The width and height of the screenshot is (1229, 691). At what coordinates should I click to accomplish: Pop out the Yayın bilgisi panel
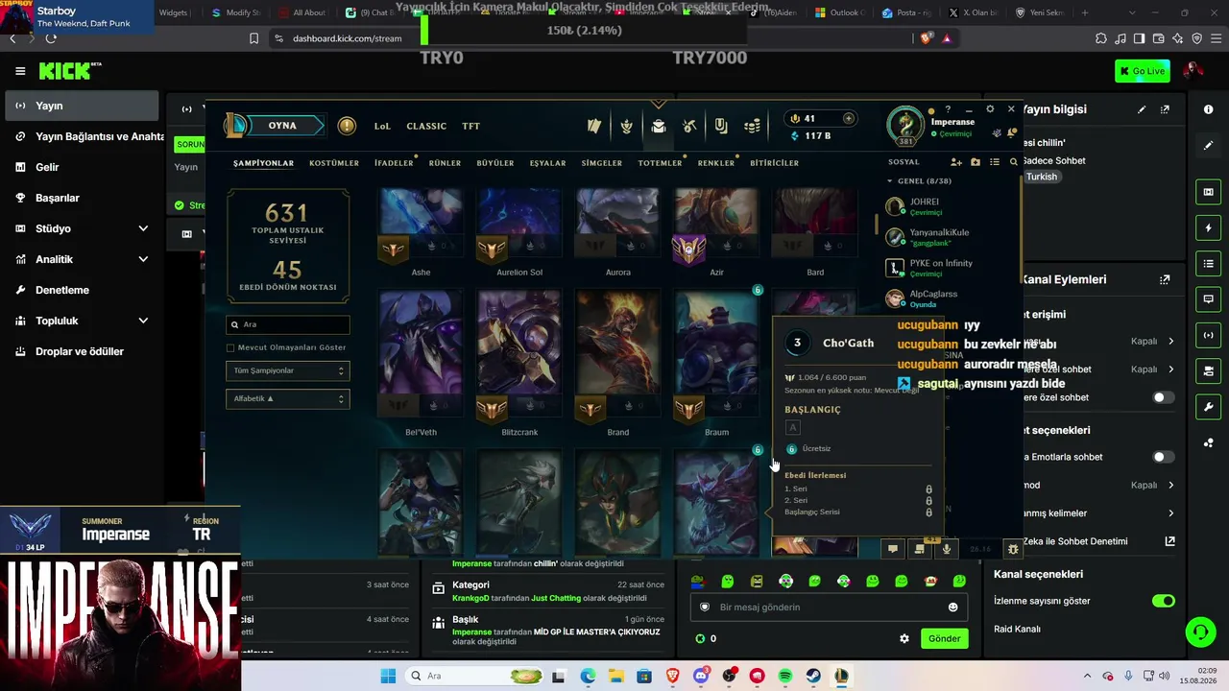click(1165, 109)
